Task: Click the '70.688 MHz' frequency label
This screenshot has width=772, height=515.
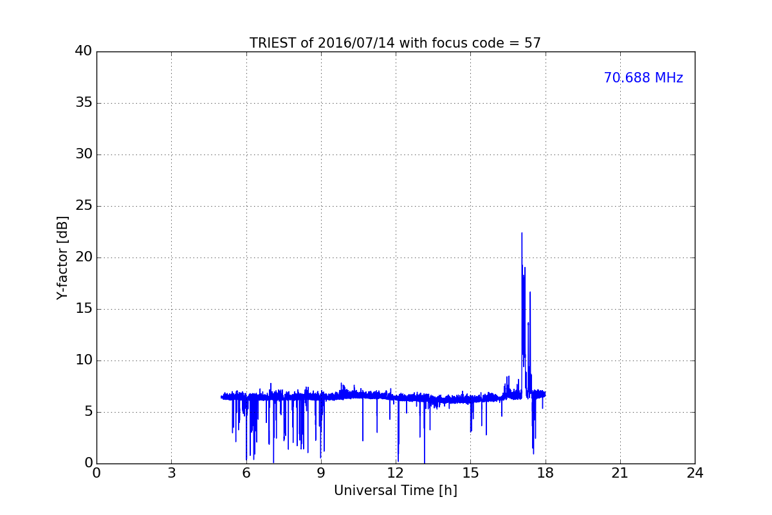Action: [643, 78]
